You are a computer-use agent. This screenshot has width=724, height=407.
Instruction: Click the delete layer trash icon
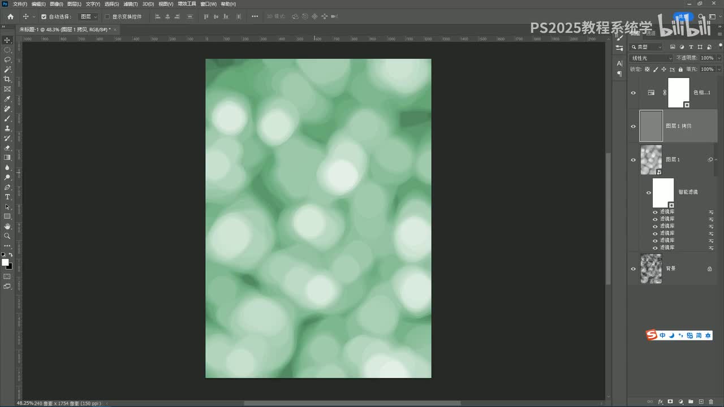point(711,402)
